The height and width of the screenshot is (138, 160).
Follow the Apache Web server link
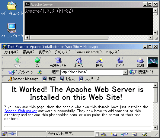[21, 111]
